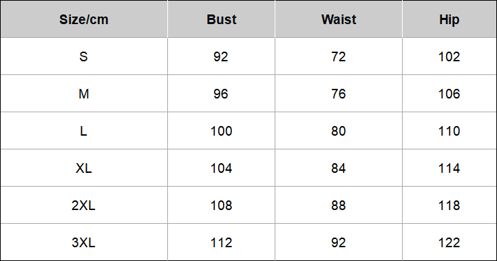This screenshot has width=497, height=261.
Task: Click the 2XL size row label
Action: [83, 205]
